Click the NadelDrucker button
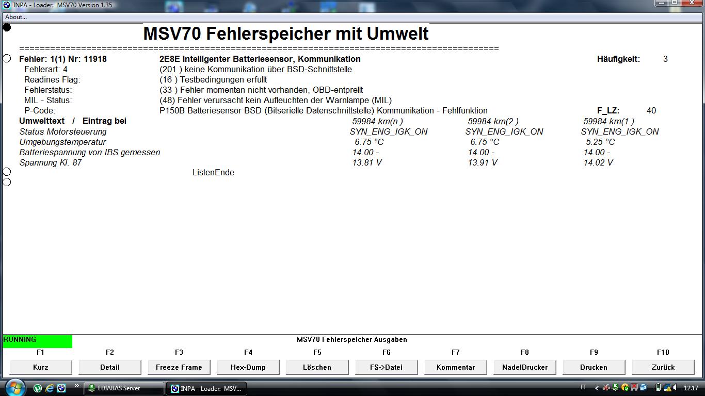705x396 pixels. click(x=525, y=367)
